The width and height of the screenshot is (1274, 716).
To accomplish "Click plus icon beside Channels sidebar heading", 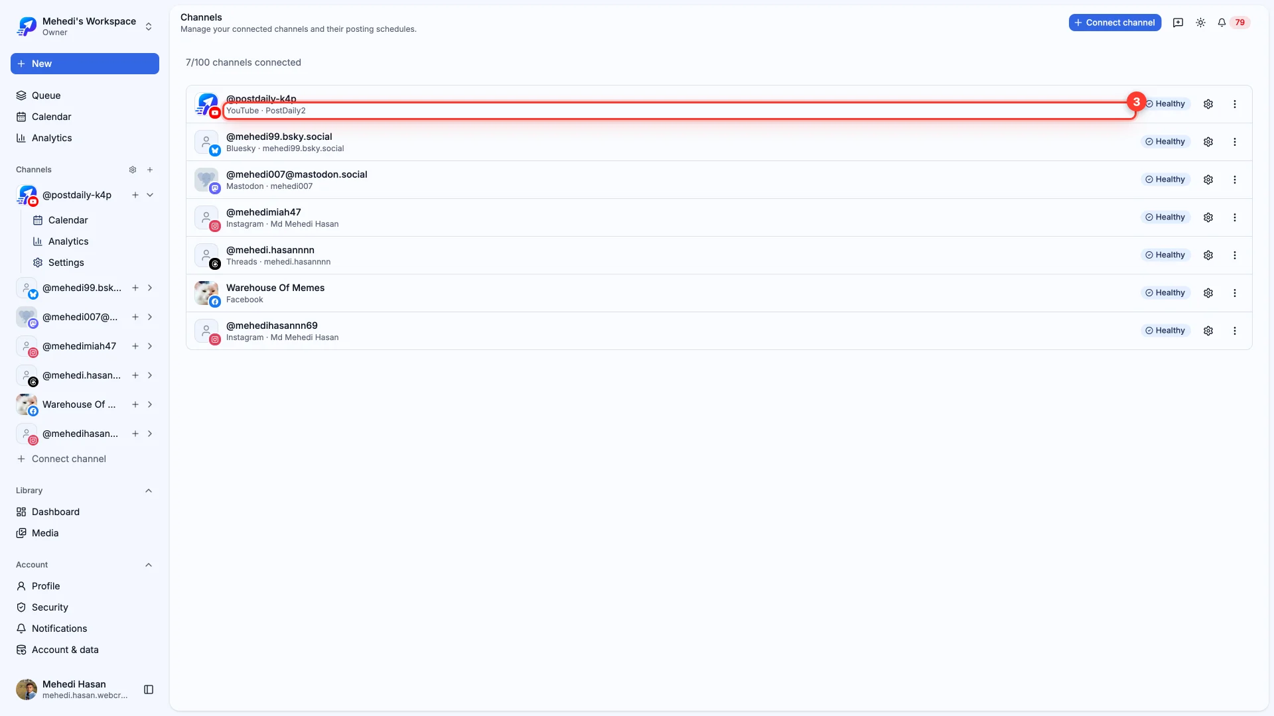I will 150,170.
